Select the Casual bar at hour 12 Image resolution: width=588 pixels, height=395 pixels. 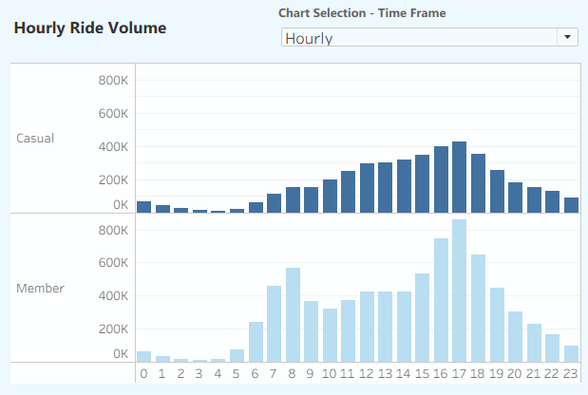(367, 188)
